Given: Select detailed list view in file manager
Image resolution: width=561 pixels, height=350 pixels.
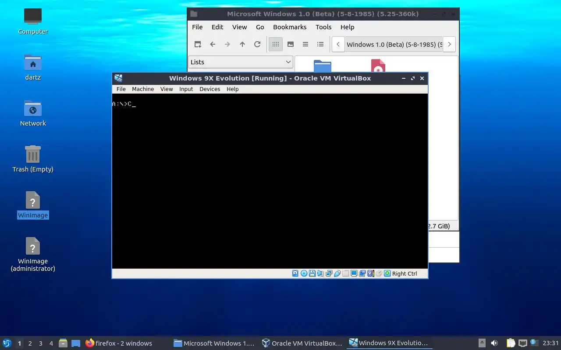Looking at the screenshot, I should click(320, 44).
